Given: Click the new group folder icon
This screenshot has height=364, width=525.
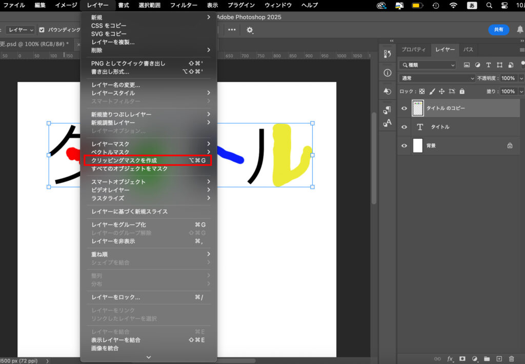Looking at the screenshot, I should 487,359.
